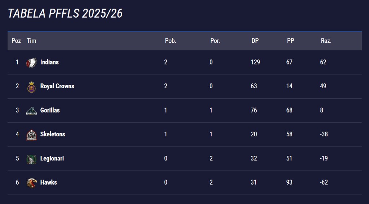Screen dimensions: 369x204
Task: Open the Legionari team name link
Action: point(52,158)
